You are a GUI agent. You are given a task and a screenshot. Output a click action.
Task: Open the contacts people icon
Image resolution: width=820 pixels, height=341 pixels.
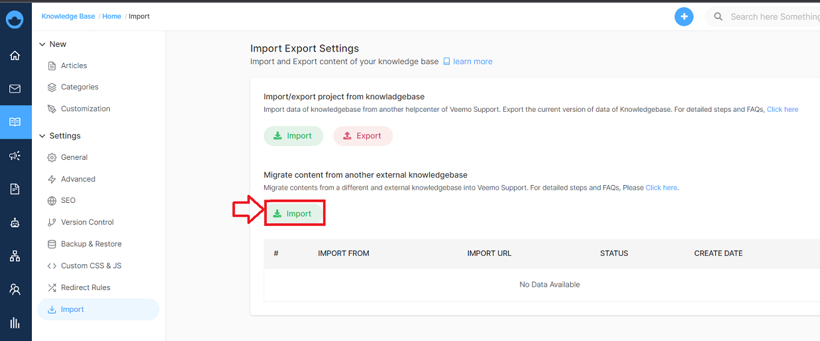click(x=15, y=289)
